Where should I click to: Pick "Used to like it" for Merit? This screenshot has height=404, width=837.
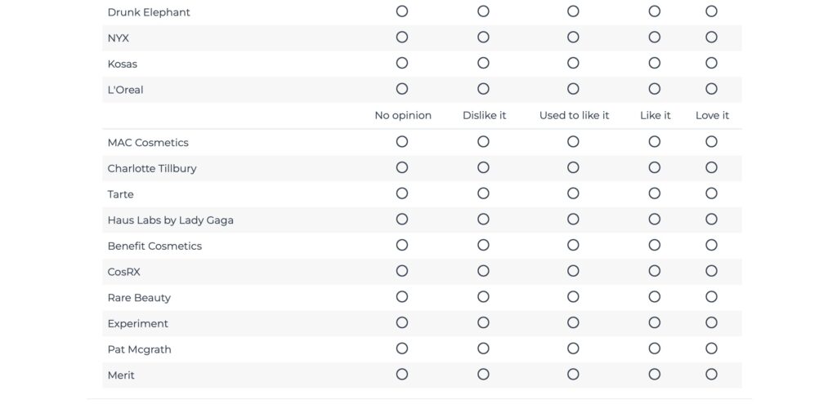pyautogui.click(x=573, y=375)
